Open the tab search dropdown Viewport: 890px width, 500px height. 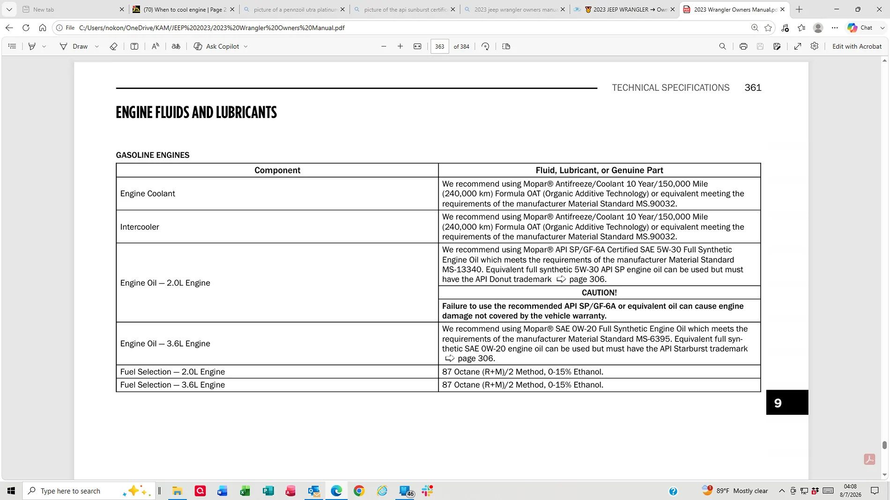(9, 9)
